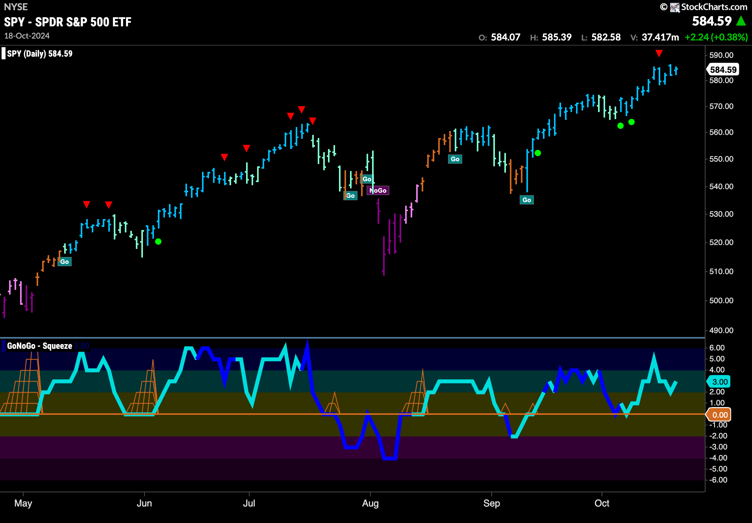Click the rightmost of three July red triangles
752x523 pixels.
[x=313, y=121]
